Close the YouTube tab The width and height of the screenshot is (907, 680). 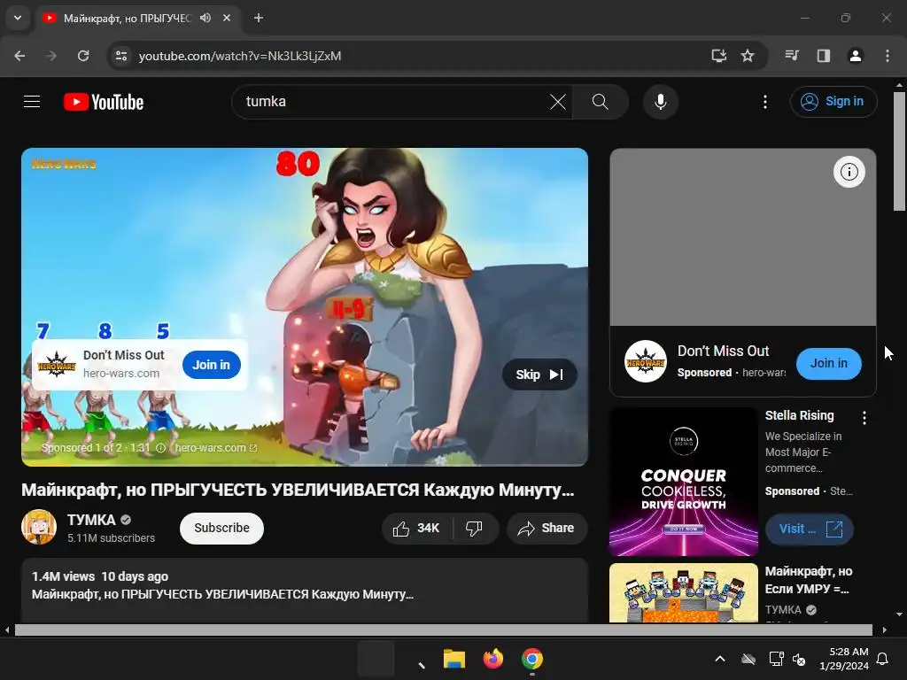click(227, 18)
